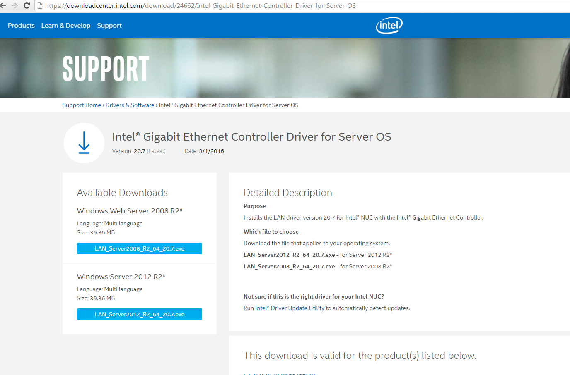Click the round download arrow icon
Viewport: 570px width, 375px height.
click(x=84, y=143)
